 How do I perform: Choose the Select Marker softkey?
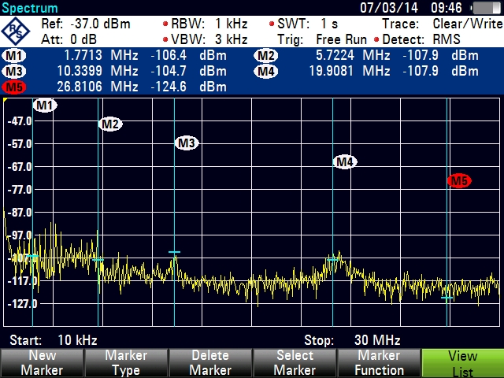point(295,363)
